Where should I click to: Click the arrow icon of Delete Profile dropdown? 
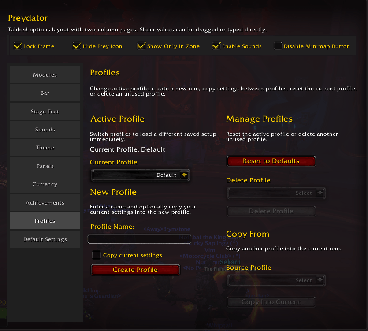[320, 193]
